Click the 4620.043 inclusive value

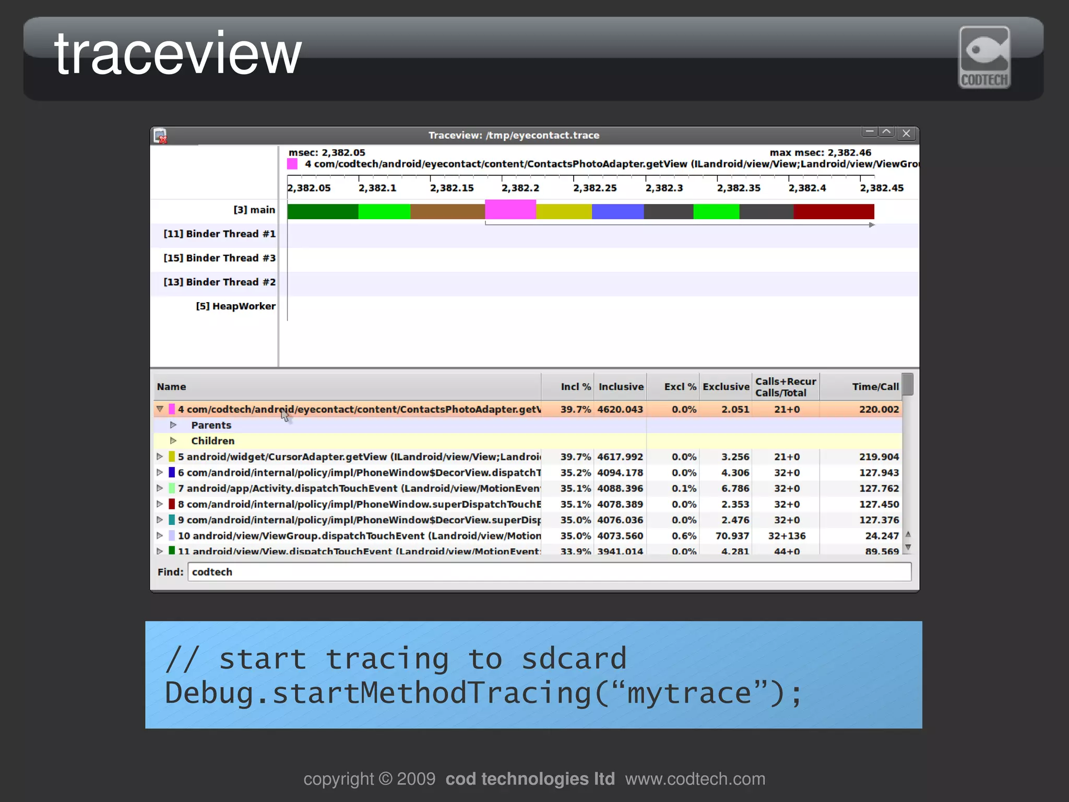(620, 409)
